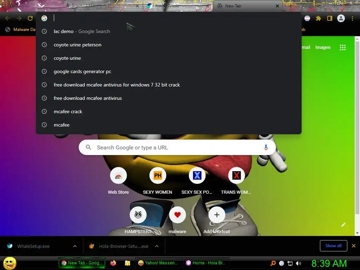
Task: Open the Malware bookmark
Action: (20, 30)
